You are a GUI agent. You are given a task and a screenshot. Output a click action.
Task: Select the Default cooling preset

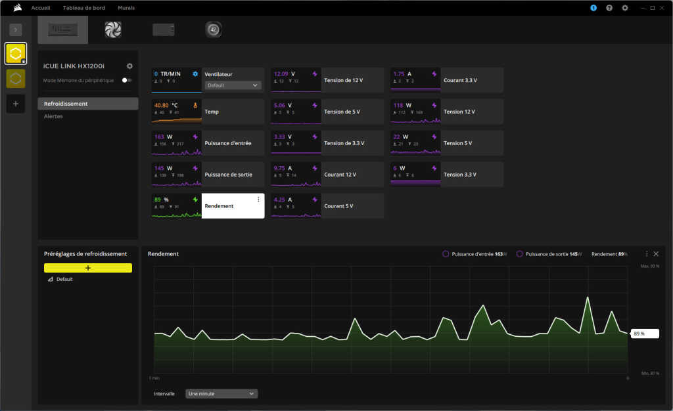point(64,279)
